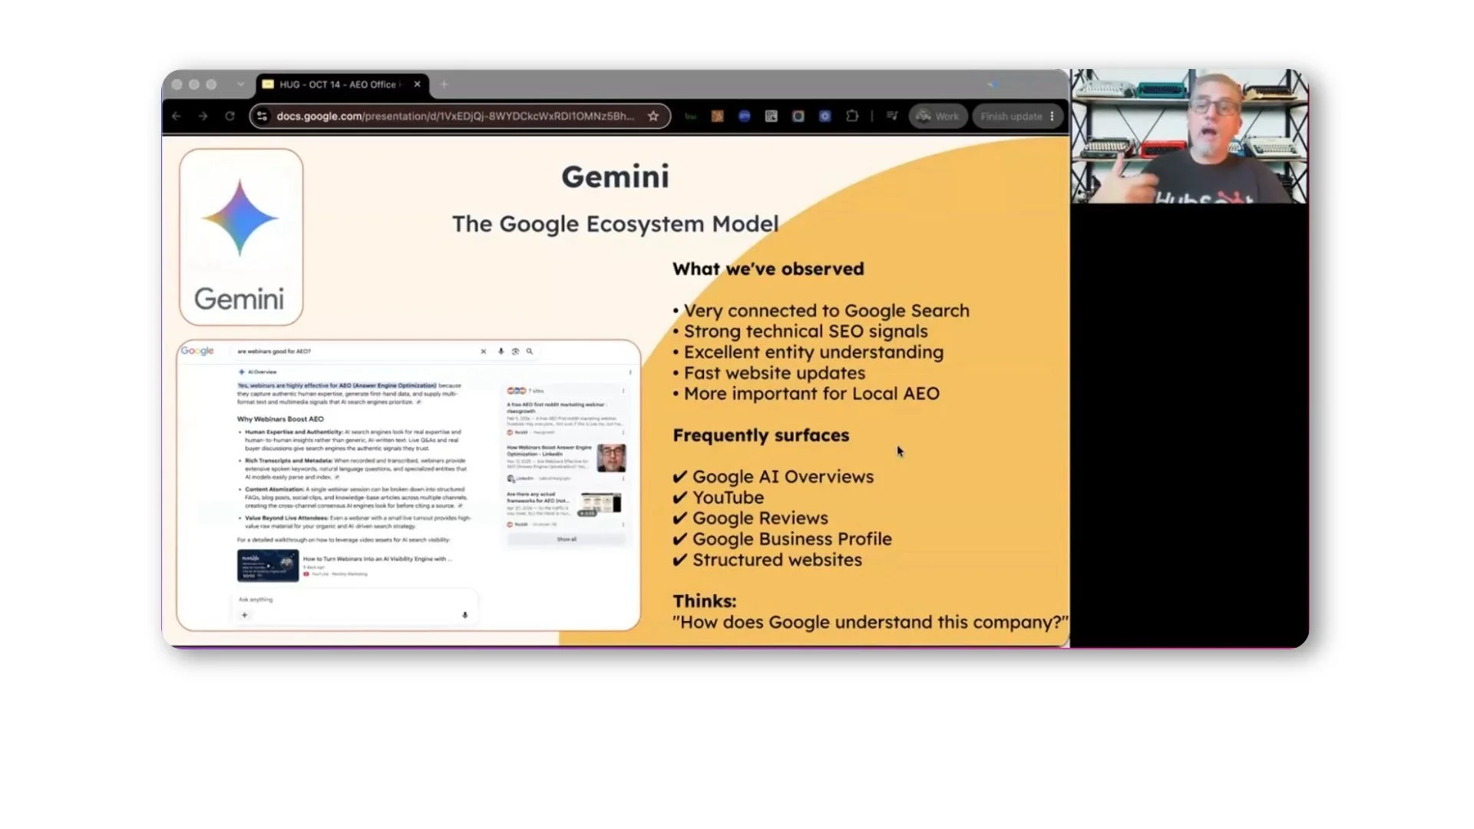Click the Google search screenshot on the slide
Image resolution: width=1474 pixels, height=829 pixels.
408,485
